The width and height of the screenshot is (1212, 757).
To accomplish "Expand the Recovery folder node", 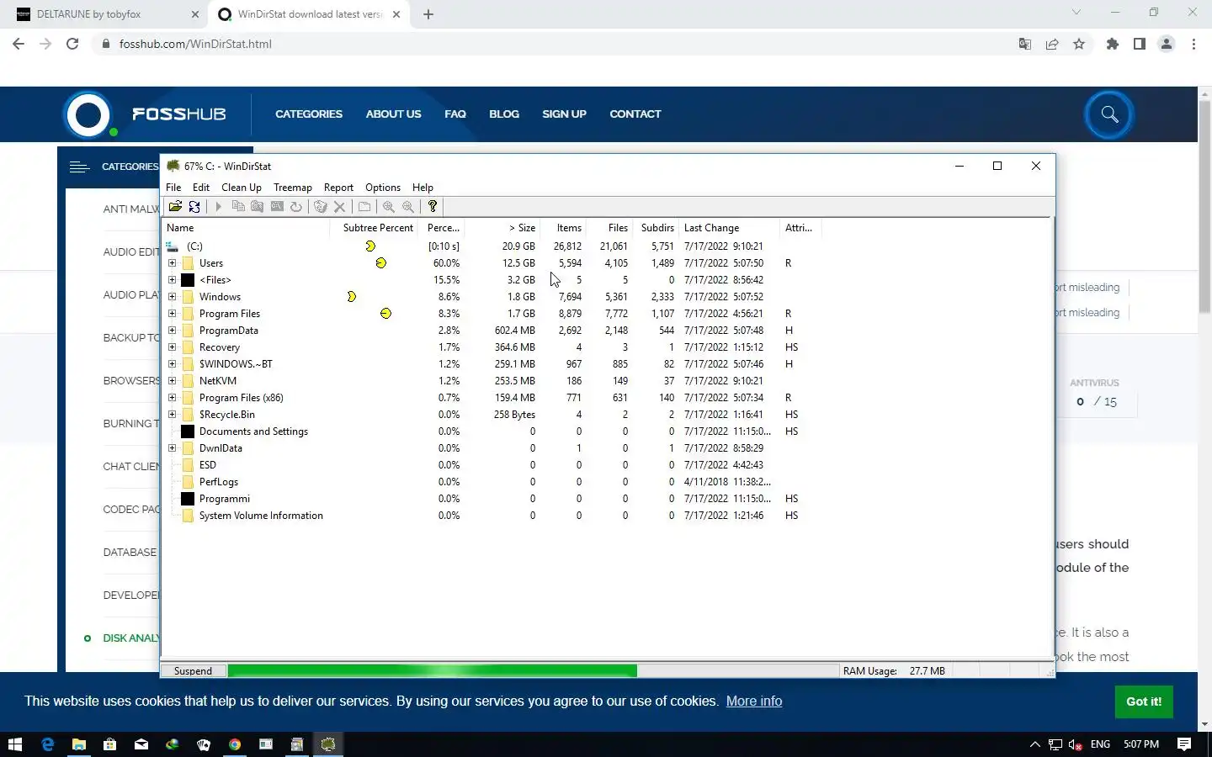I will [173, 347].
